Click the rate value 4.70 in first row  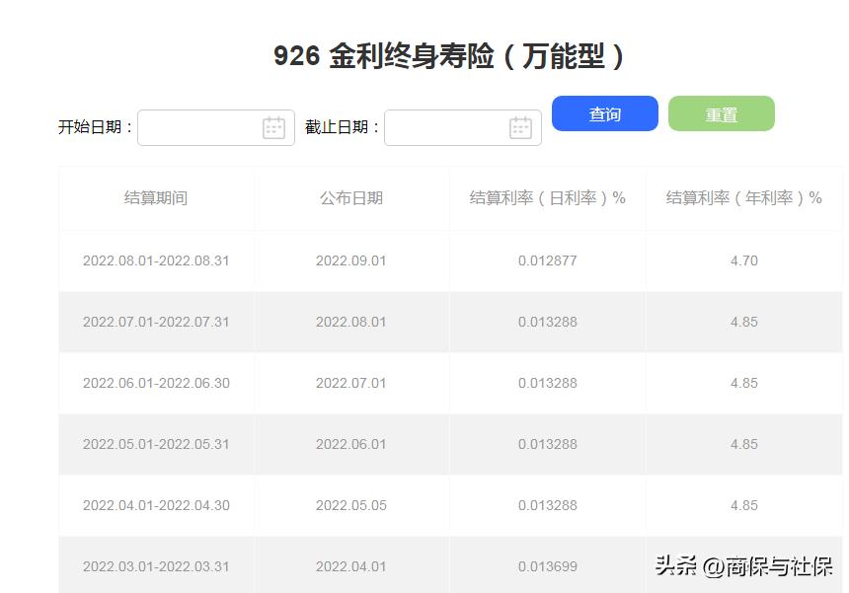pos(743,260)
